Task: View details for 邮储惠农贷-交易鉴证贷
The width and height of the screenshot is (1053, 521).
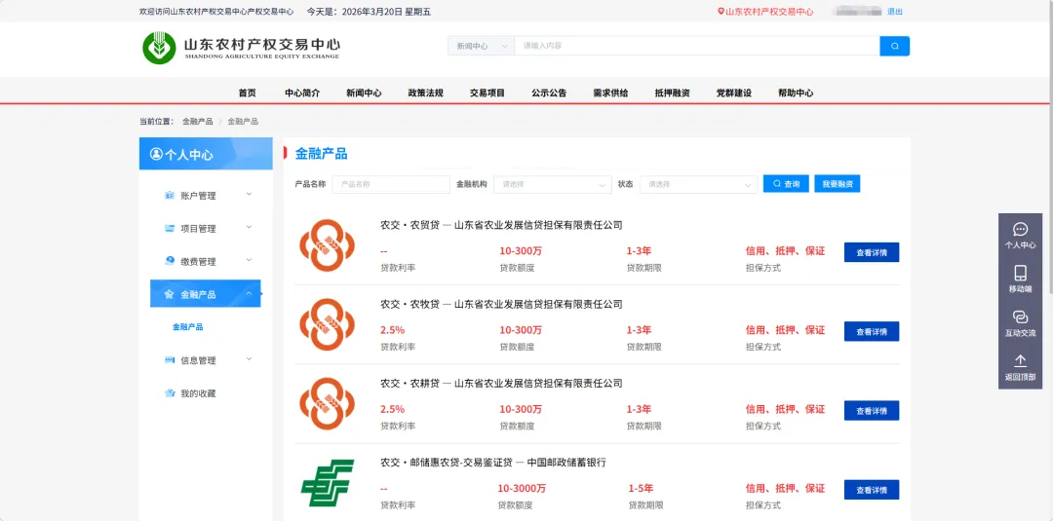Action: point(872,490)
